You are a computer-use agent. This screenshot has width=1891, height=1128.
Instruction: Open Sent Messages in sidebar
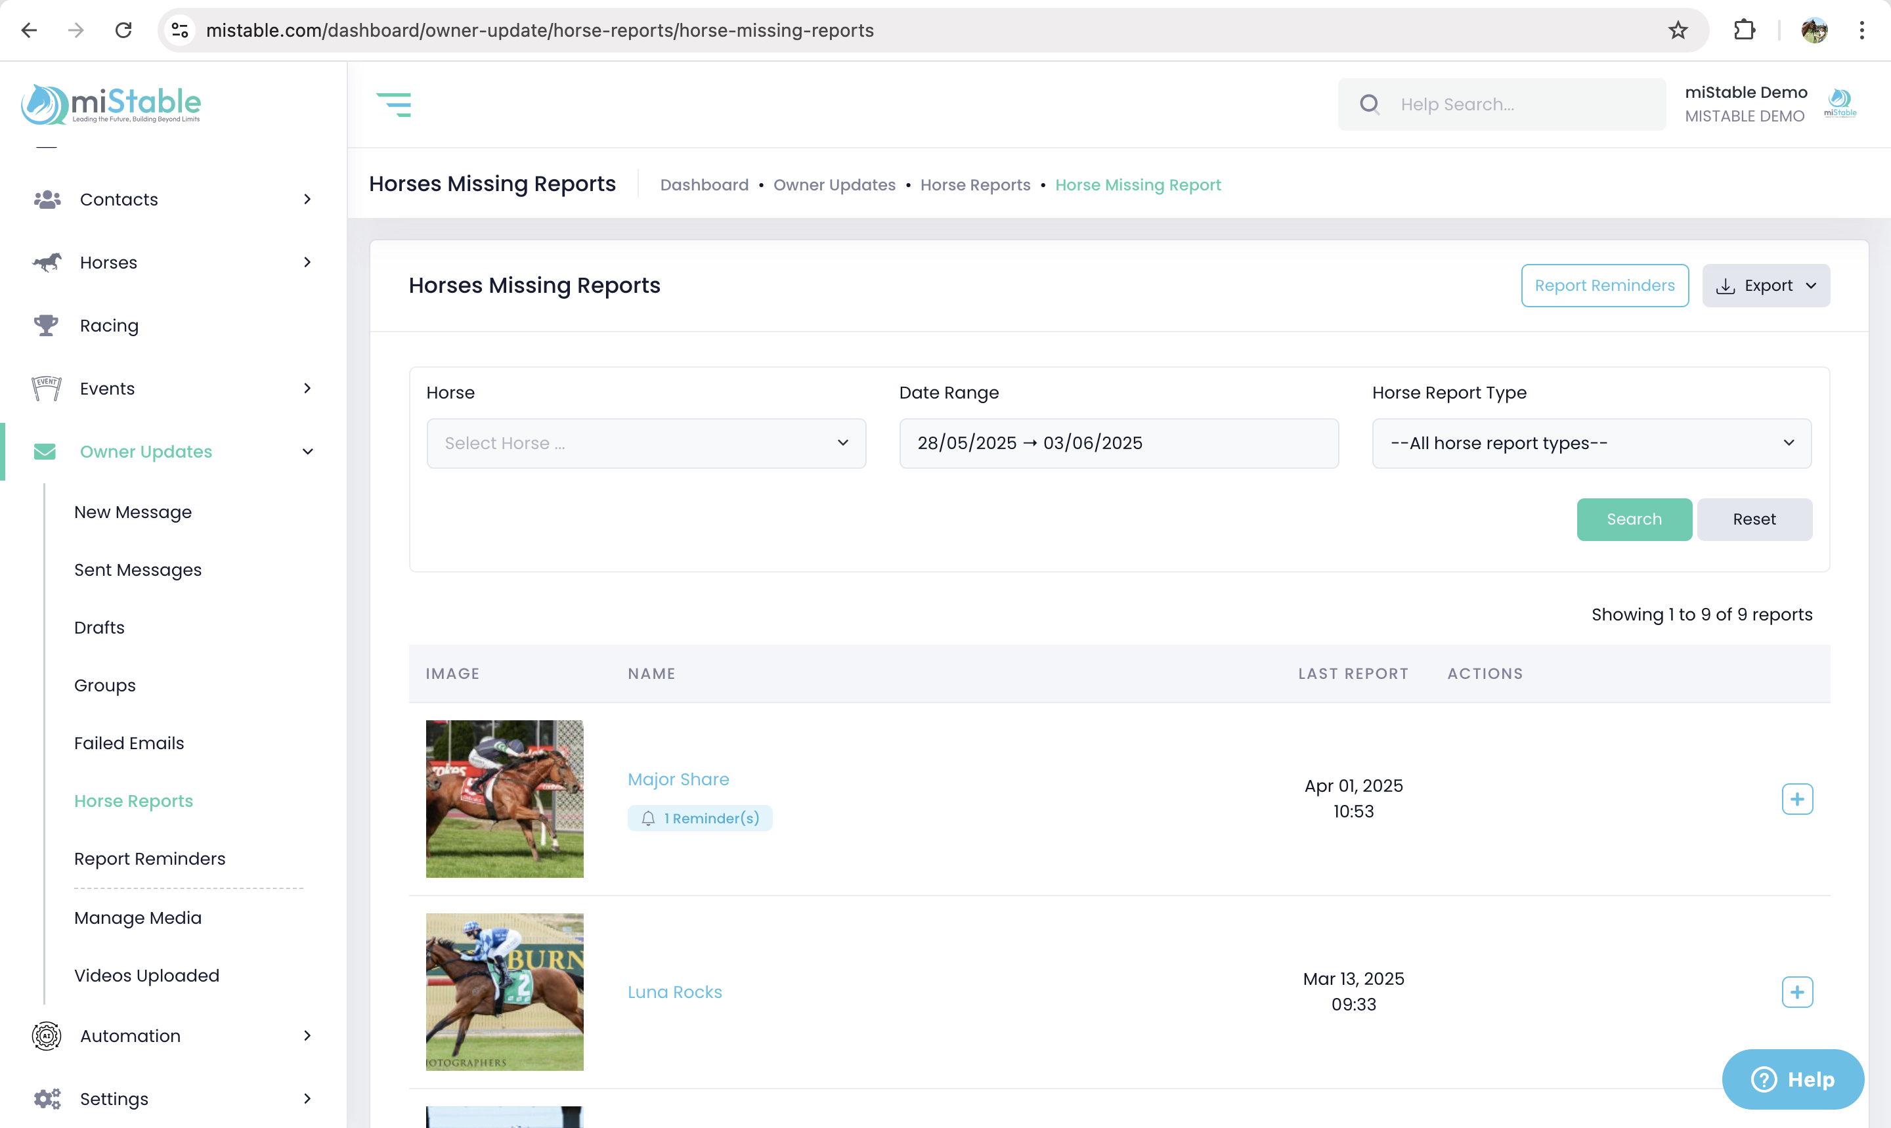pyautogui.click(x=138, y=570)
